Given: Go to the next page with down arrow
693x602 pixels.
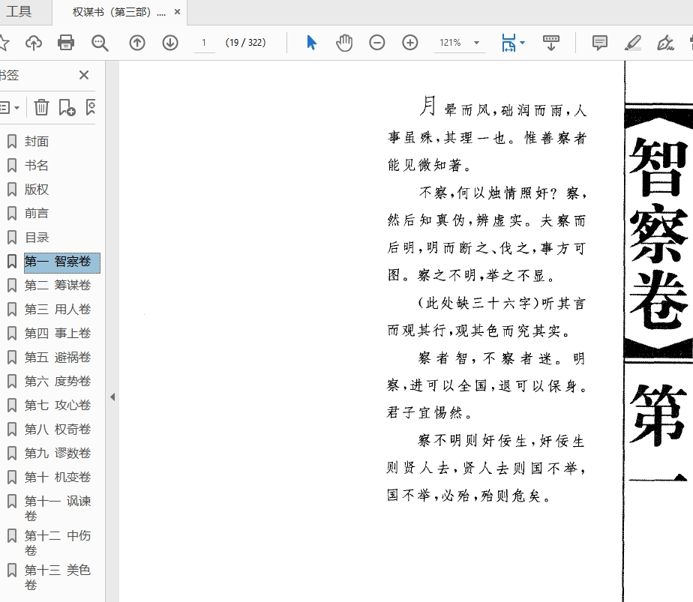Looking at the screenshot, I should pos(170,43).
